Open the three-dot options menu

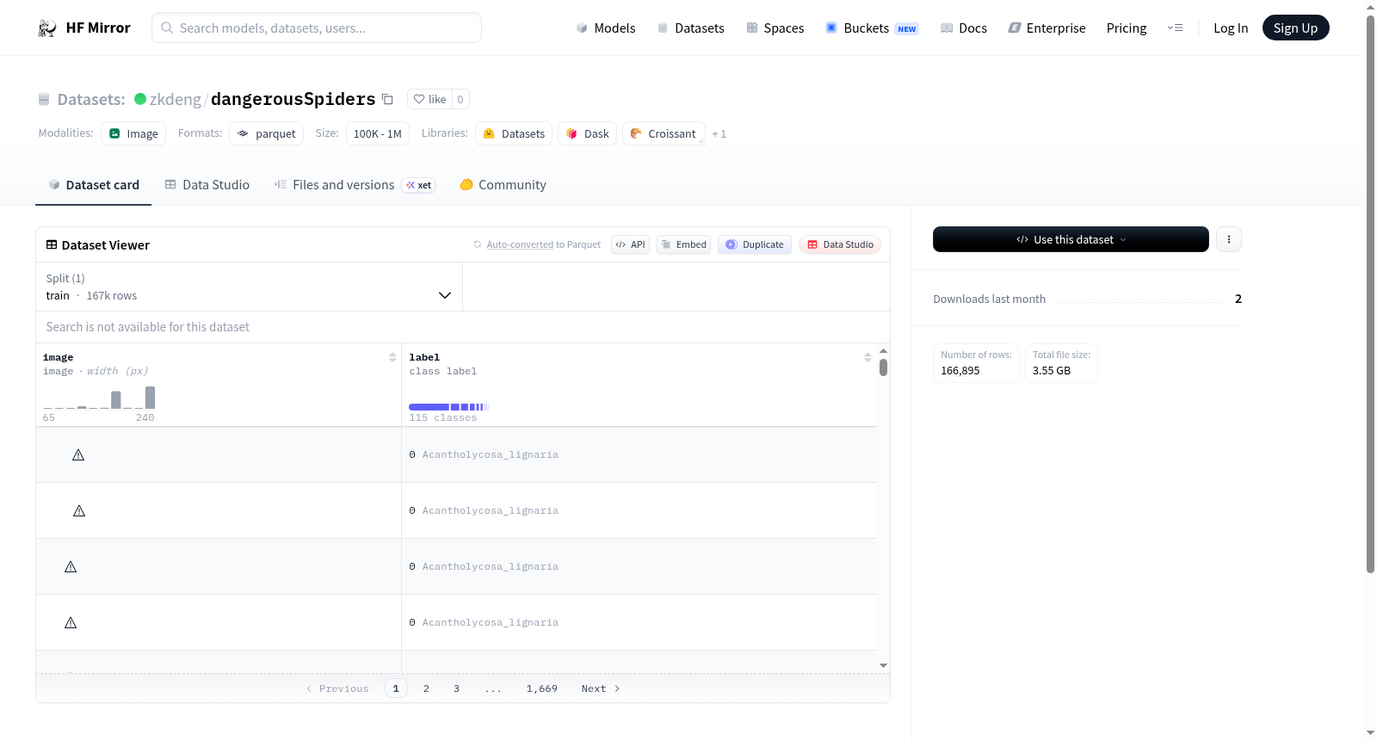pyautogui.click(x=1229, y=239)
